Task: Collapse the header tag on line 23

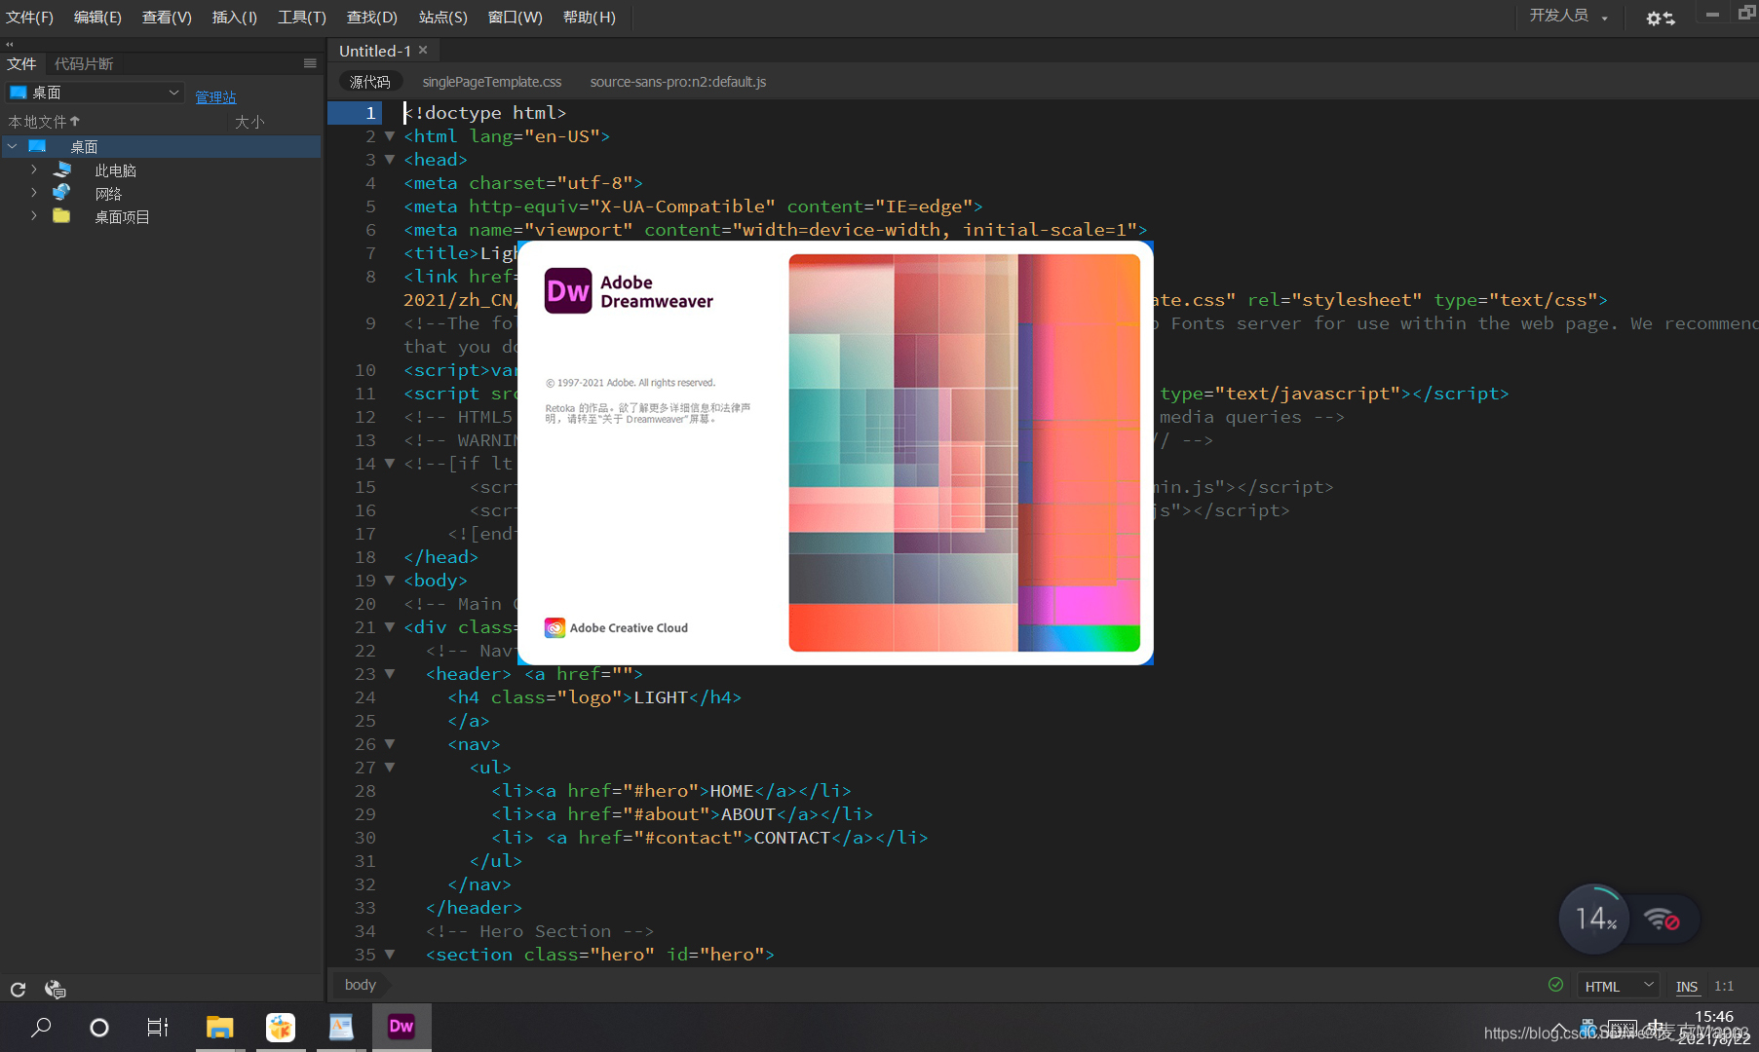Action: pyautogui.click(x=390, y=674)
